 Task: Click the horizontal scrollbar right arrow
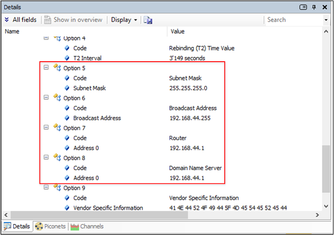click(318, 215)
